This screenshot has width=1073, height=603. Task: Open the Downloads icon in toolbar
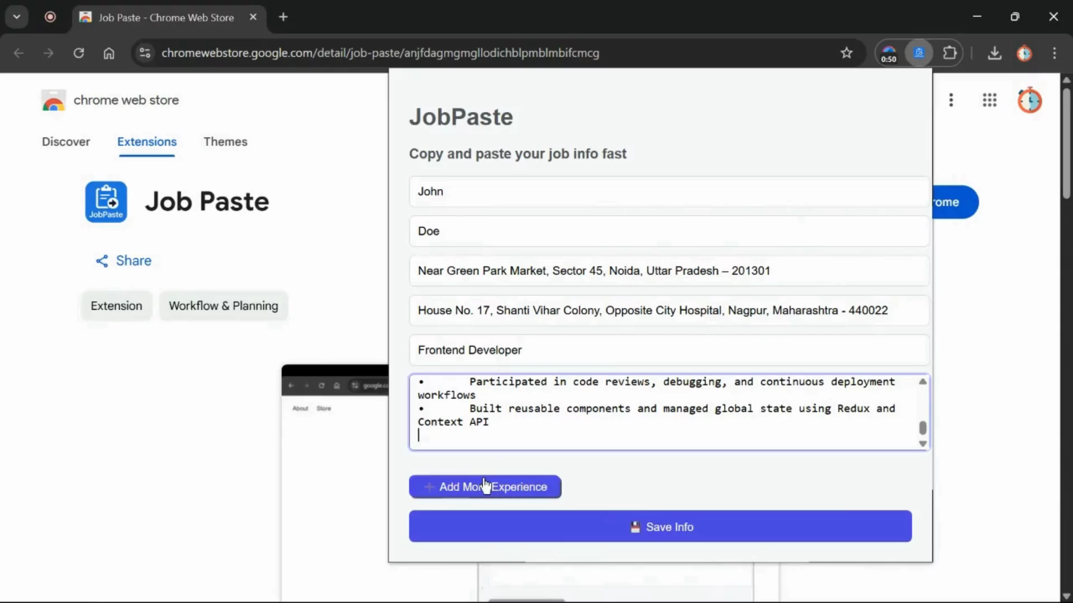pyautogui.click(x=995, y=53)
